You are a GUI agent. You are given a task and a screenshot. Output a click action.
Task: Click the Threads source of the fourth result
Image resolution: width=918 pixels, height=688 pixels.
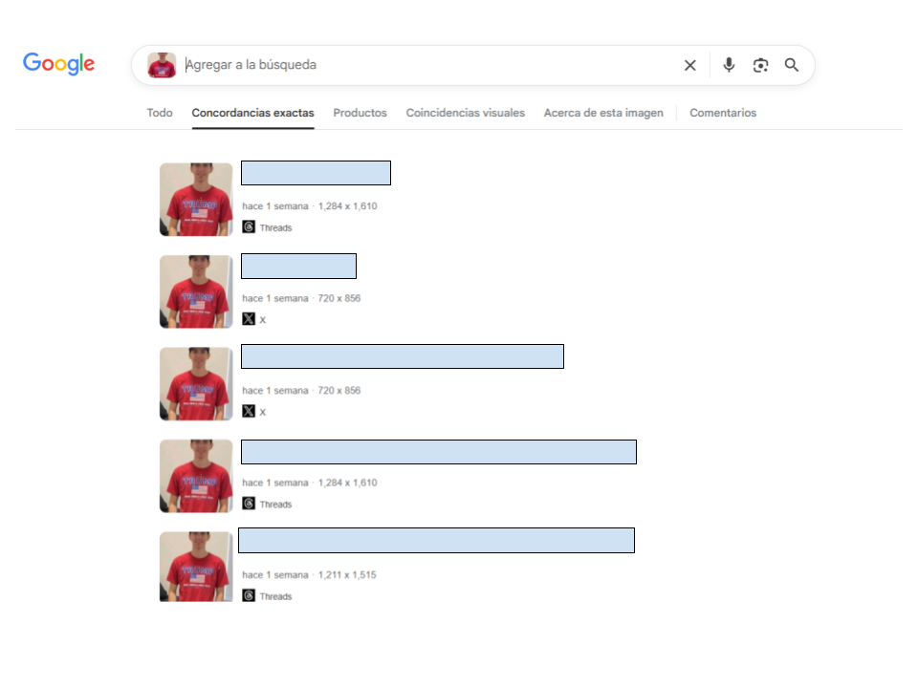coord(267,504)
